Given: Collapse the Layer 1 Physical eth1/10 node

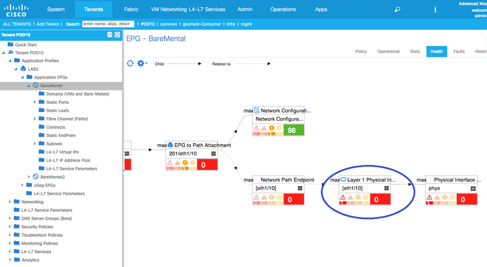Looking at the screenshot, I should point(387,188).
